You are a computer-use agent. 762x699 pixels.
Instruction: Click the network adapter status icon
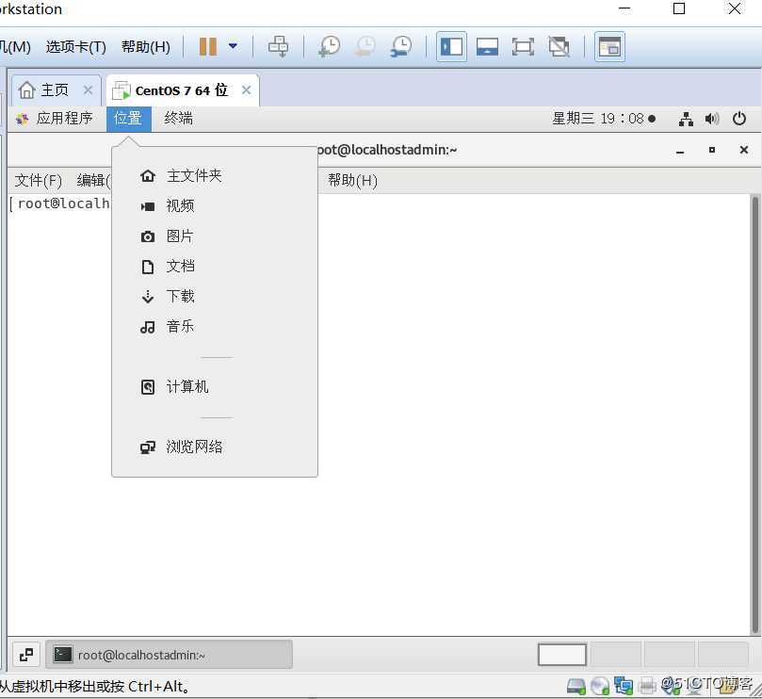tap(624, 687)
